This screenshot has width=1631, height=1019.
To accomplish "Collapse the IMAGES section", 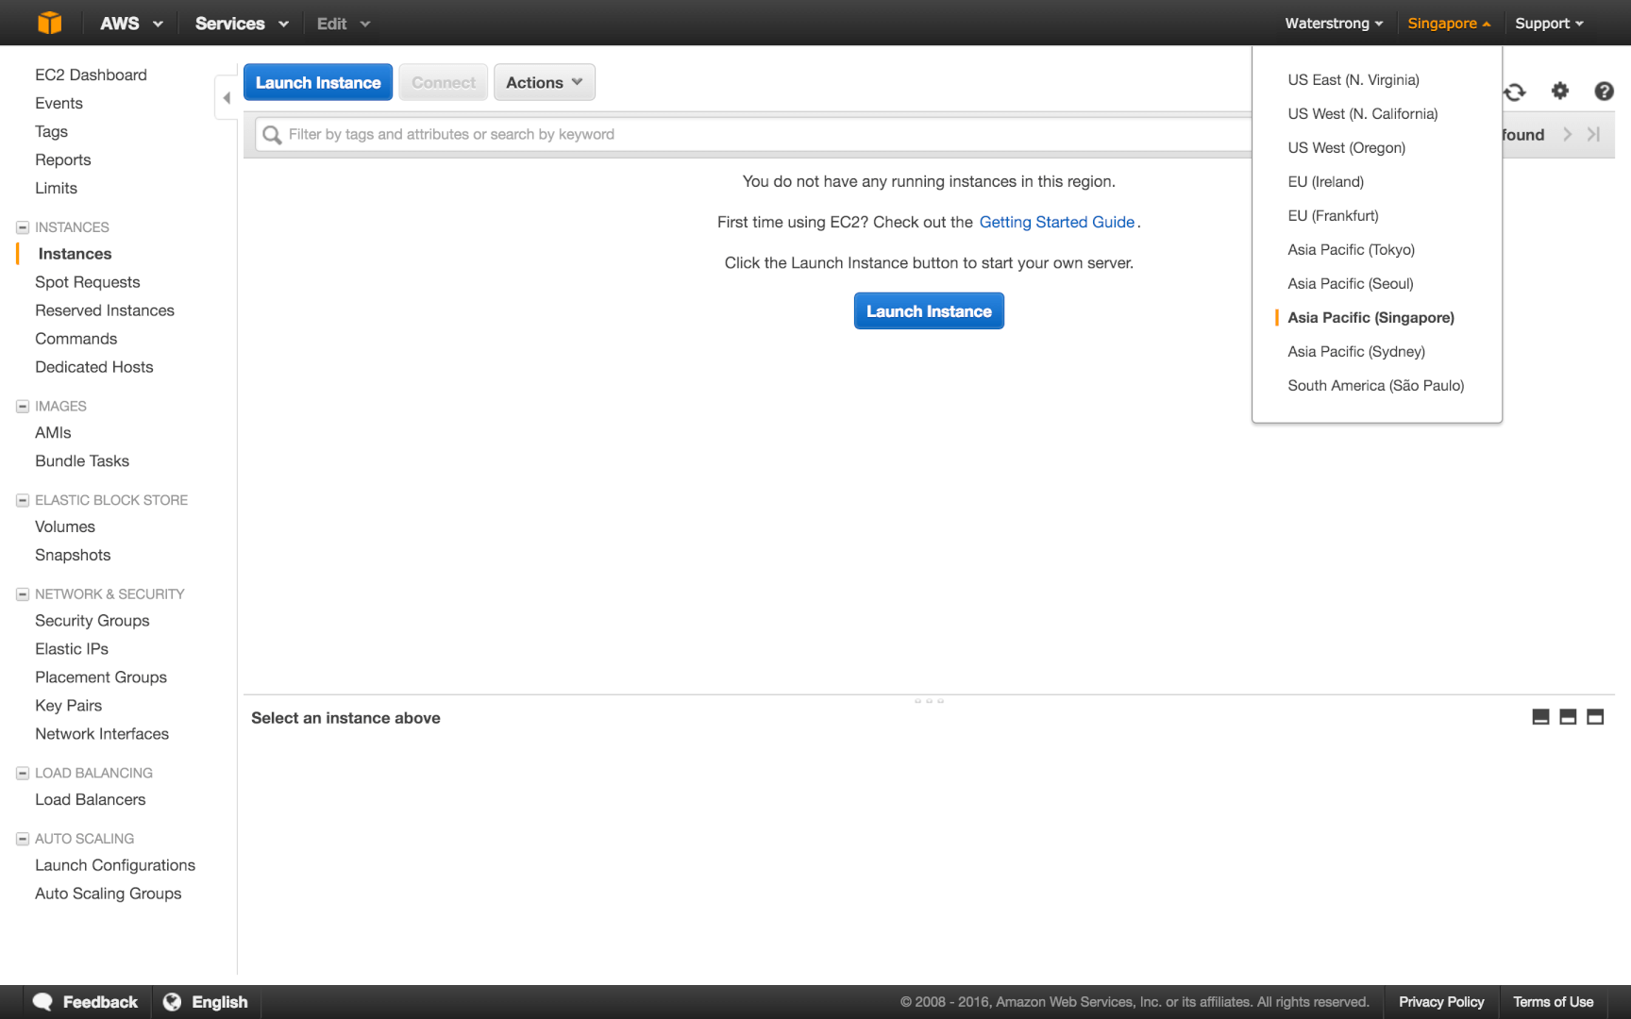I will tap(23, 407).
